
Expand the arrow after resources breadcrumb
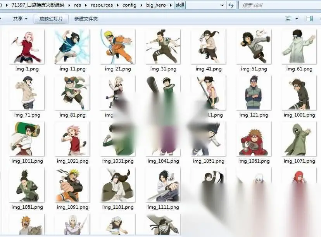click(x=118, y=5)
